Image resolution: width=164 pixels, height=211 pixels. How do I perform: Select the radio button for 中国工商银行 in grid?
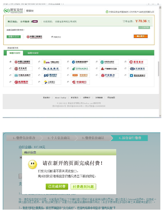pyautogui.click(x=10, y=62)
